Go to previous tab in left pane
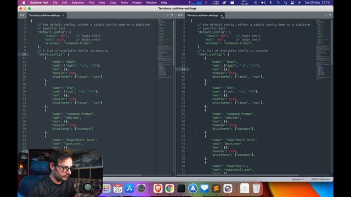The image size is (351, 197). (x=21, y=15)
